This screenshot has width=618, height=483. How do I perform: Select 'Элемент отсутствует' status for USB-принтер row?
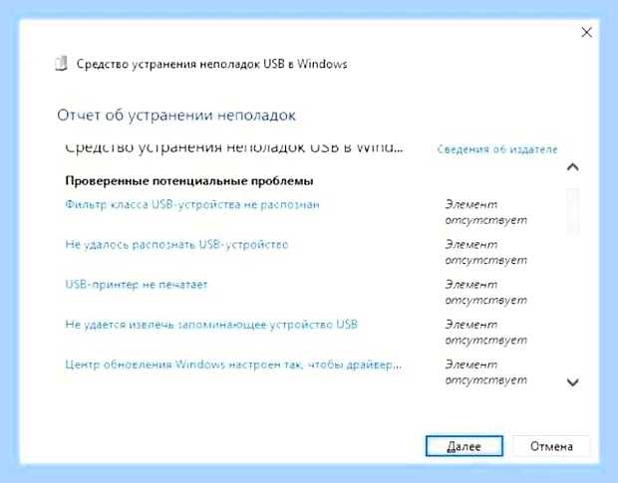(486, 292)
